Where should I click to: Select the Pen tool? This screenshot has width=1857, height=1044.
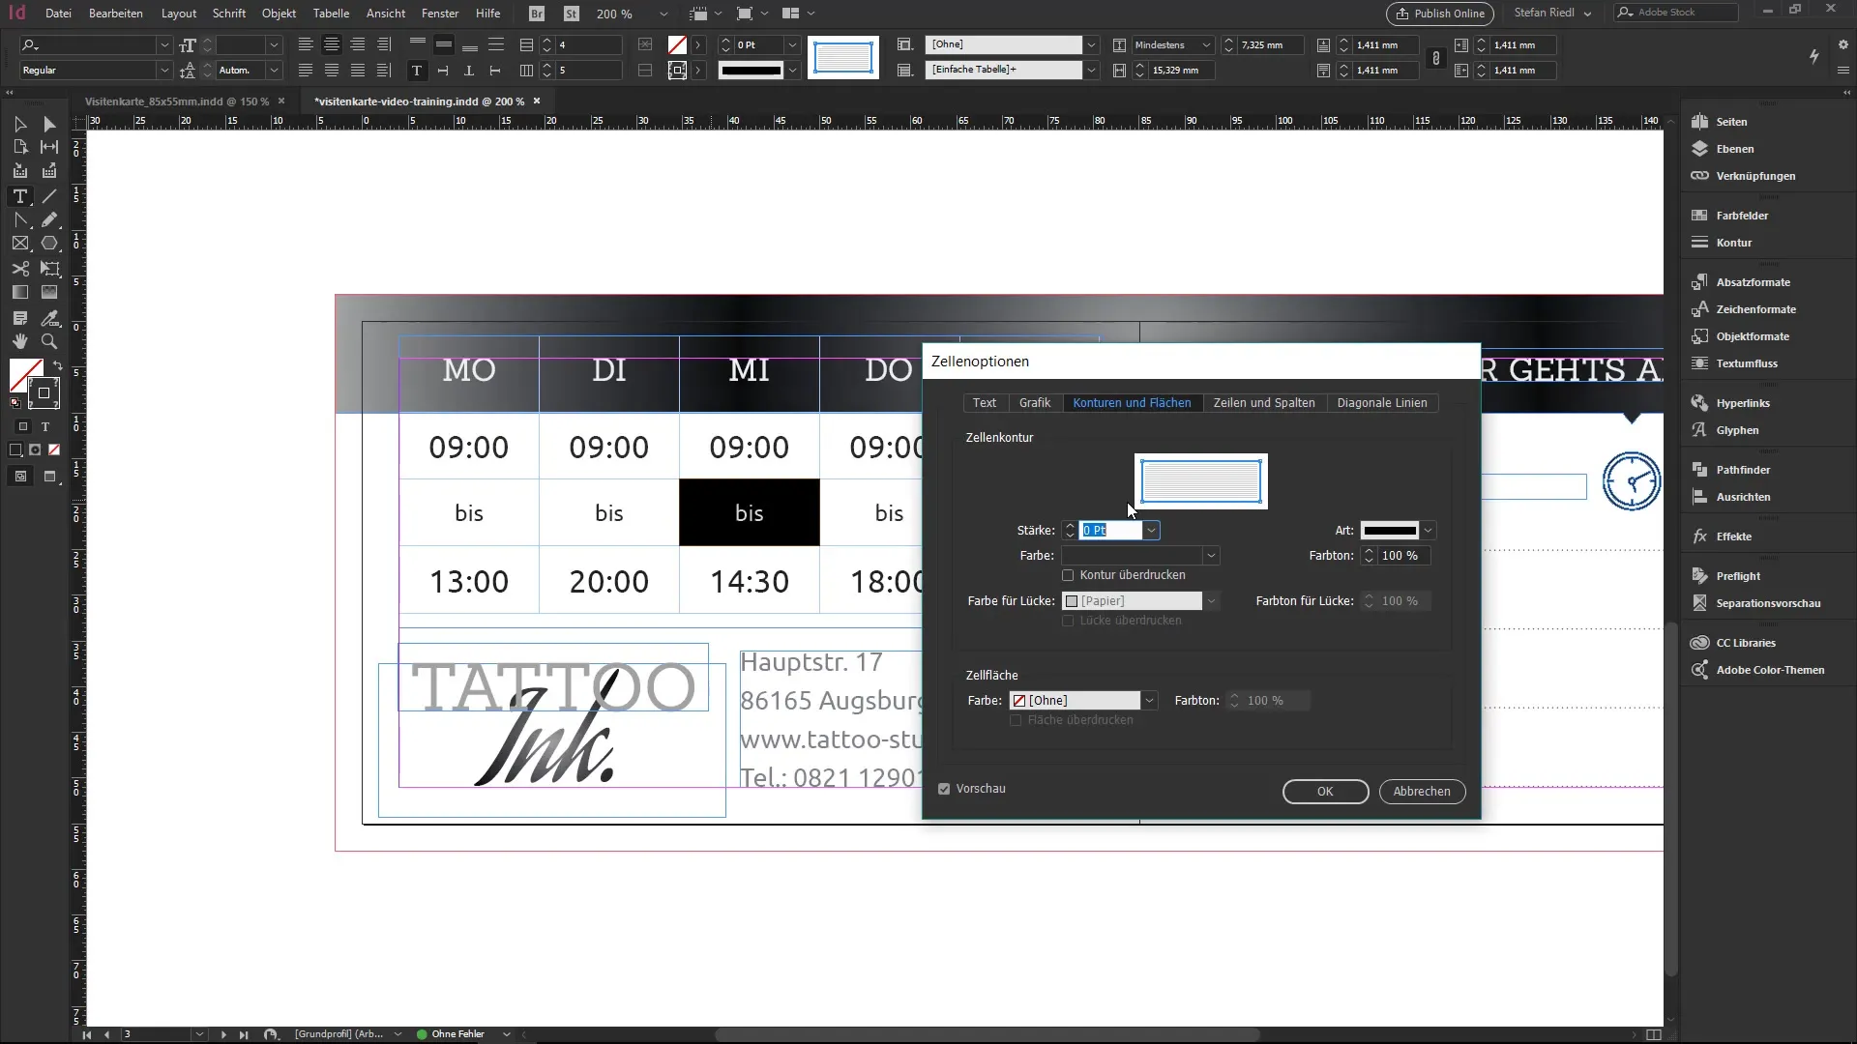(x=19, y=220)
